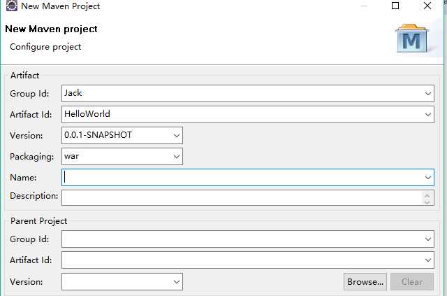This screenshot has width=447, height=296.
Task: Click the Description field down scroll arrow
Action: coord(427,202)
